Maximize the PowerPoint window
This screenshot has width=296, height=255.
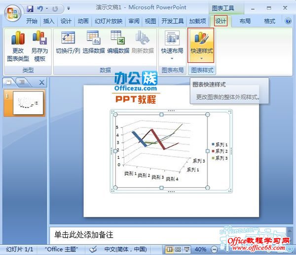[269, 8]
